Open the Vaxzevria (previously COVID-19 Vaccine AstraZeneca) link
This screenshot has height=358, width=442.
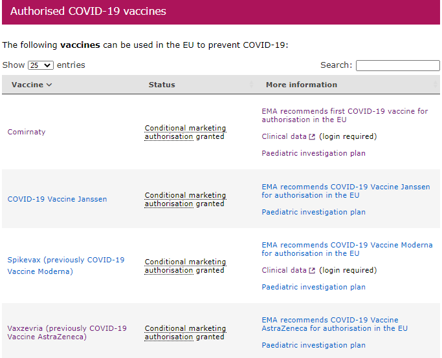(x=67, y=332)
